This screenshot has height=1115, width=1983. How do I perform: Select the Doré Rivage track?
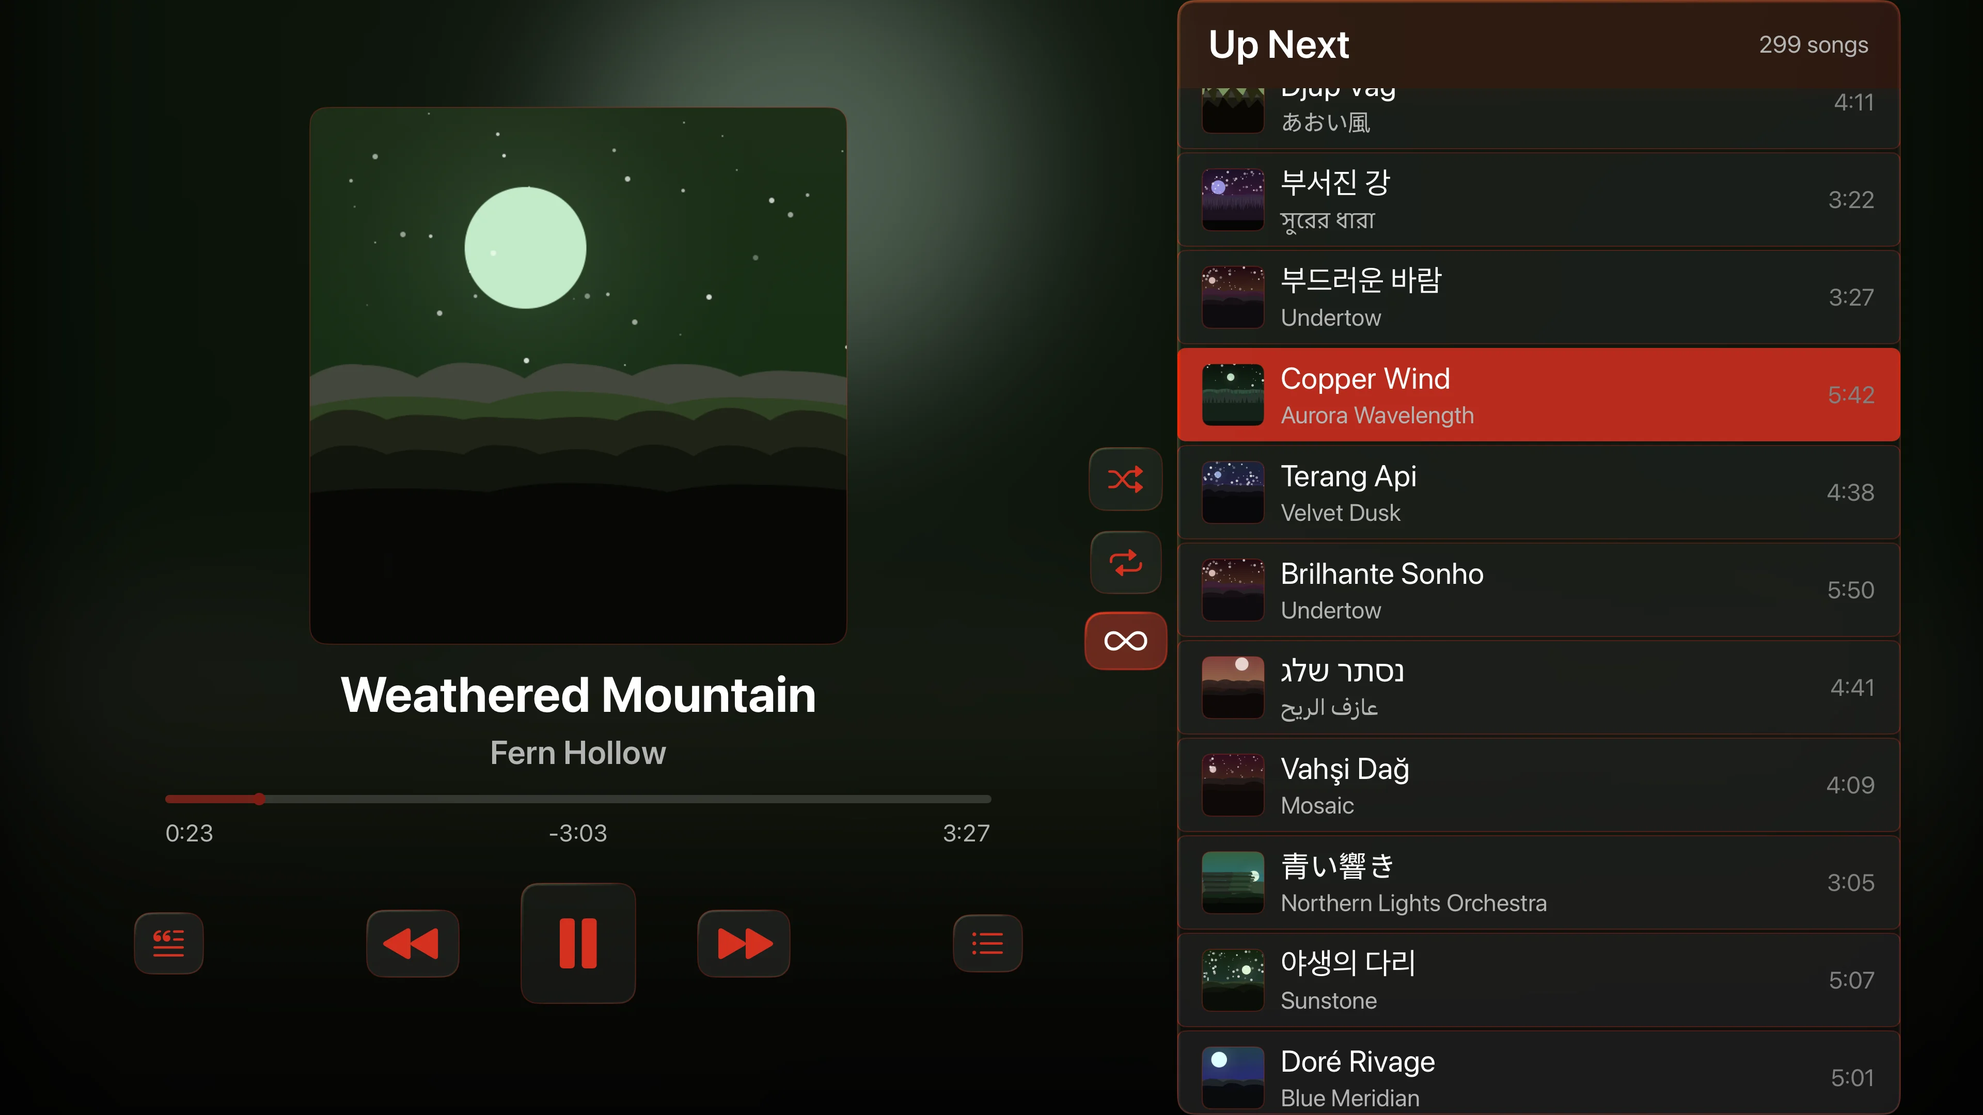coord(1539,1074)
